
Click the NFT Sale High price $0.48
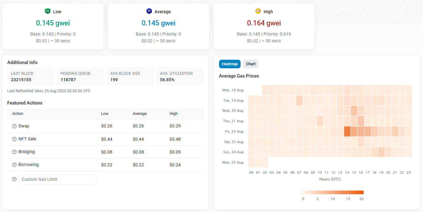coord(175,139)
